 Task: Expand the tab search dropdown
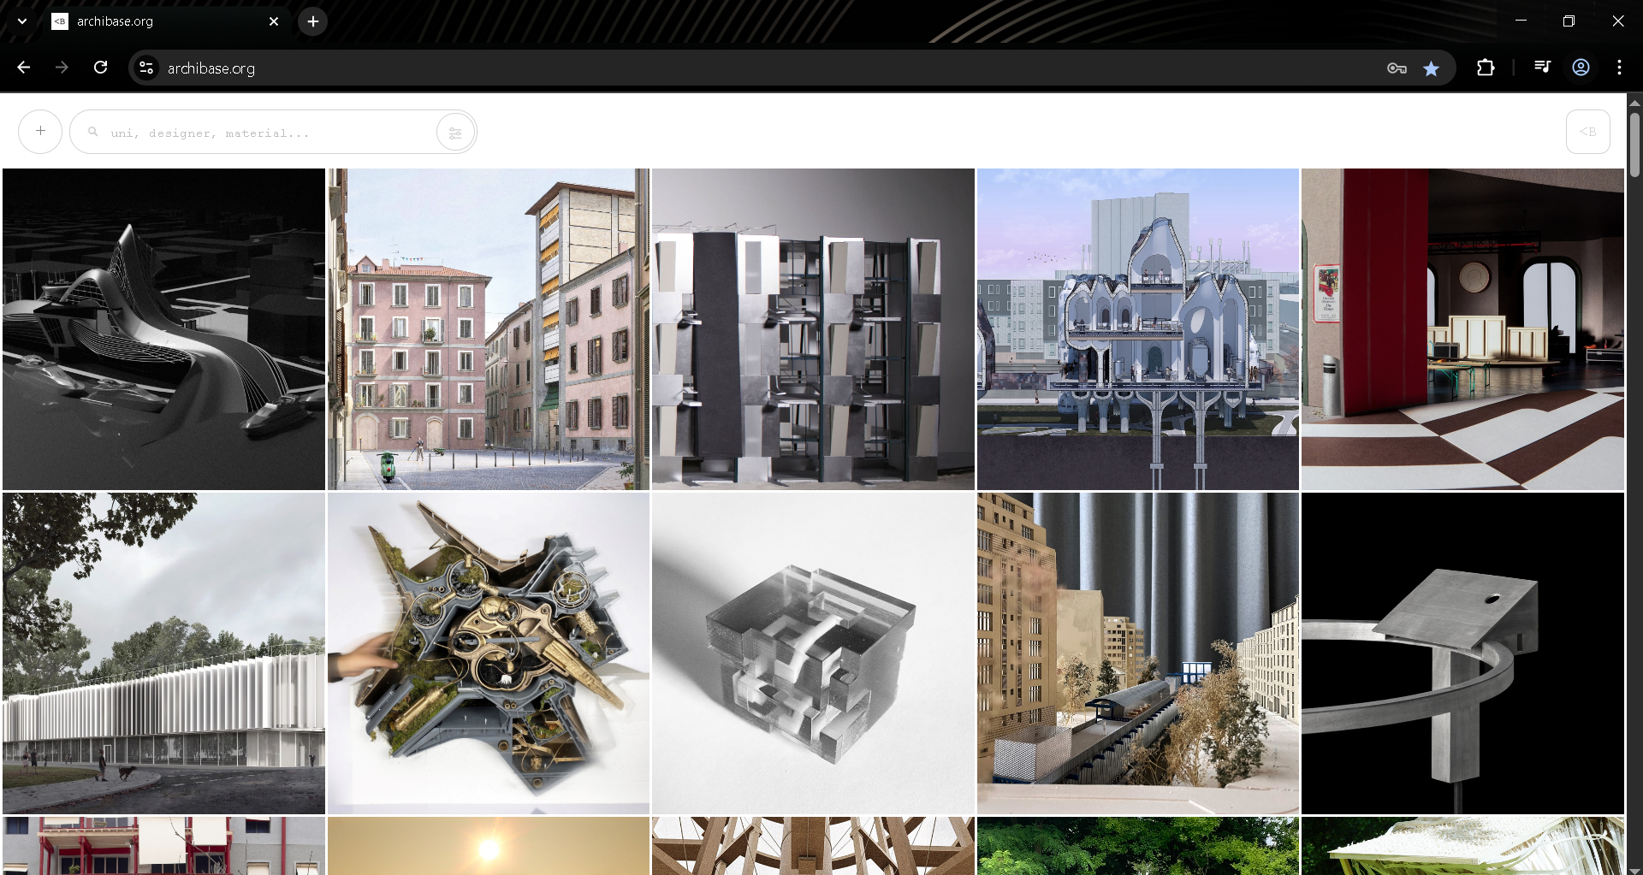tap(22, 21)
